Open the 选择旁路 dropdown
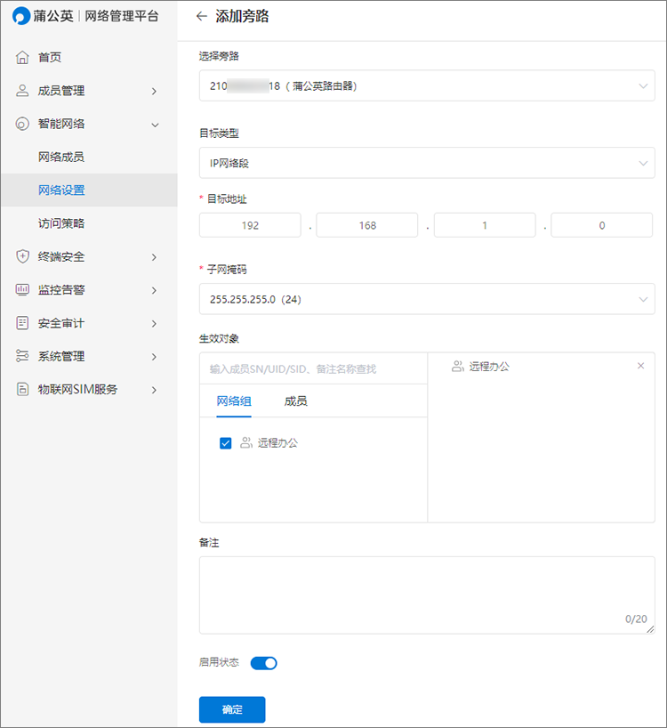The width and height of the screenshot is (667, 728). coord(427,86)
